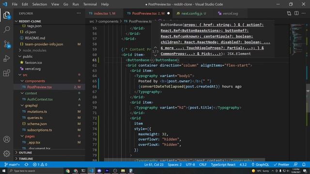This screenshot has width=310, height=174.
Task: Open editor More Actions ellipsis
Action: [x=304, y=13]
